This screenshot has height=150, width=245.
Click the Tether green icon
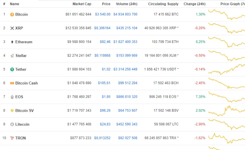click(12, 70)
